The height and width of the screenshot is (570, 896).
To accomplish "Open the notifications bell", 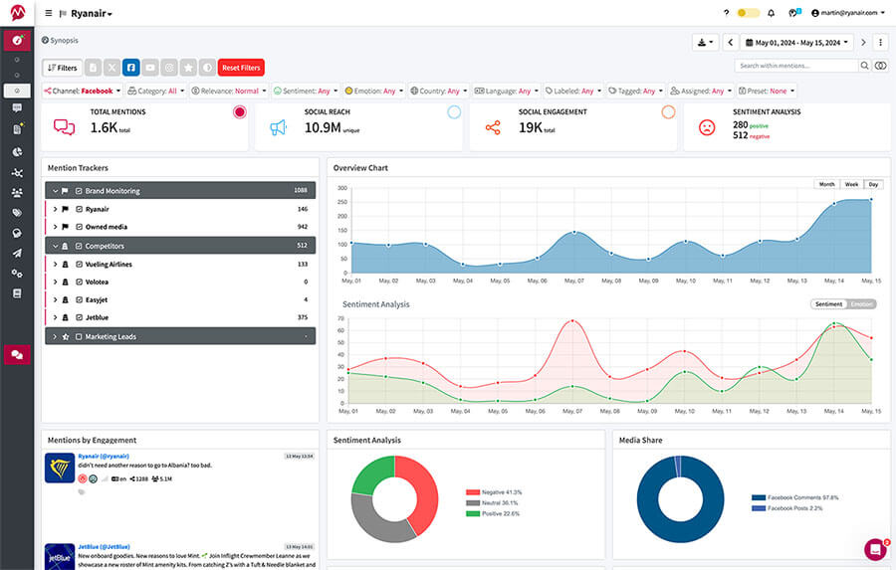I will pos(771,13).
